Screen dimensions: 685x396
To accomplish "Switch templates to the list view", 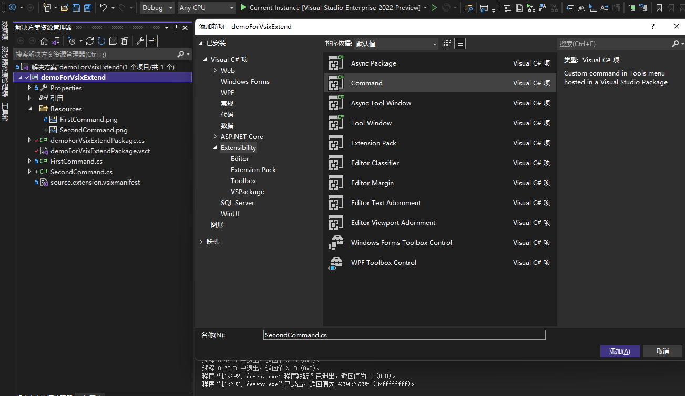I will tap(460, 44).
